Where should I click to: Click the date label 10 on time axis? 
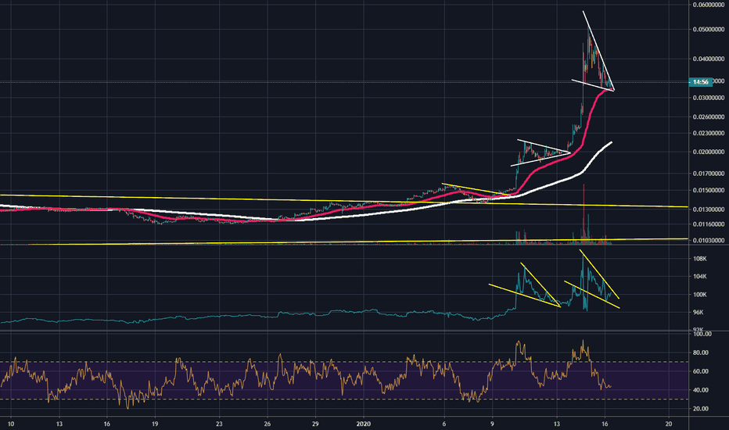(11, 424)
